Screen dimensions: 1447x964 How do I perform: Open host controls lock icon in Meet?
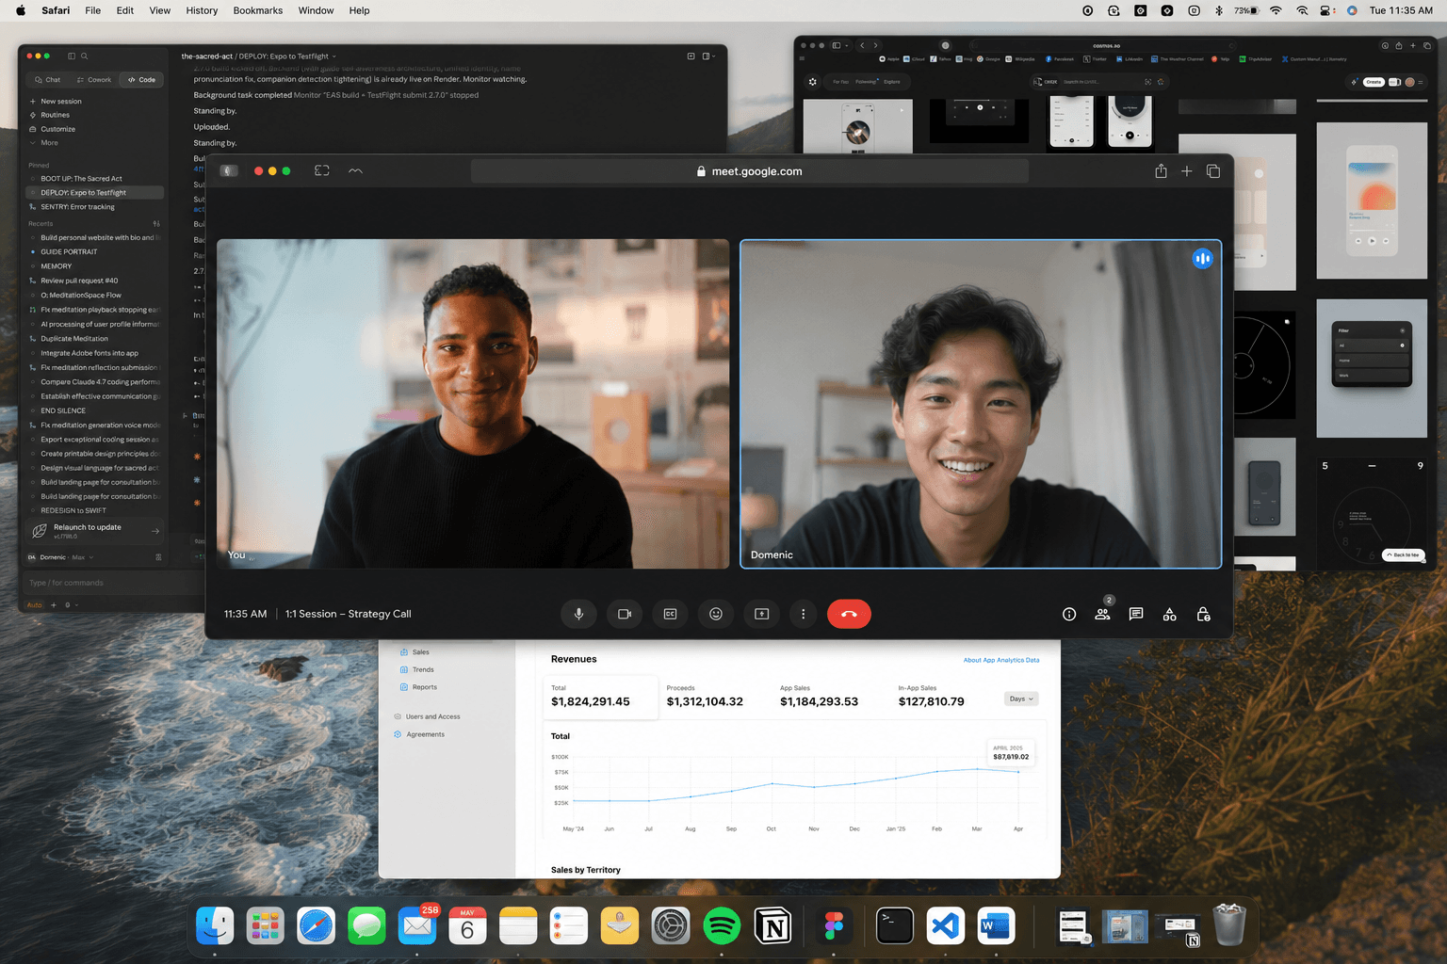coord(1203,614)
